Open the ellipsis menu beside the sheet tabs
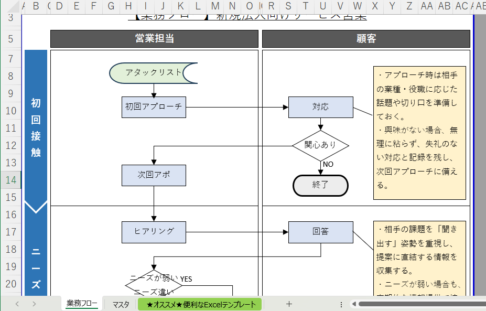Screen dimensions: 486x311 [341, 304]
